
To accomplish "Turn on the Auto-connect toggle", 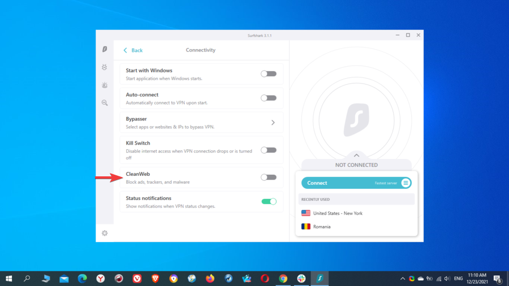I will tap(269, 98).
